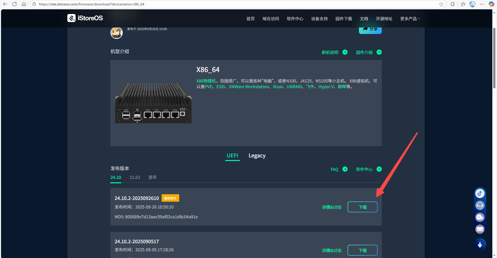The height and width of the screenshot is (258, 497).
Task: Click the 最新版本 badge
Action: [x=170, y=198]
